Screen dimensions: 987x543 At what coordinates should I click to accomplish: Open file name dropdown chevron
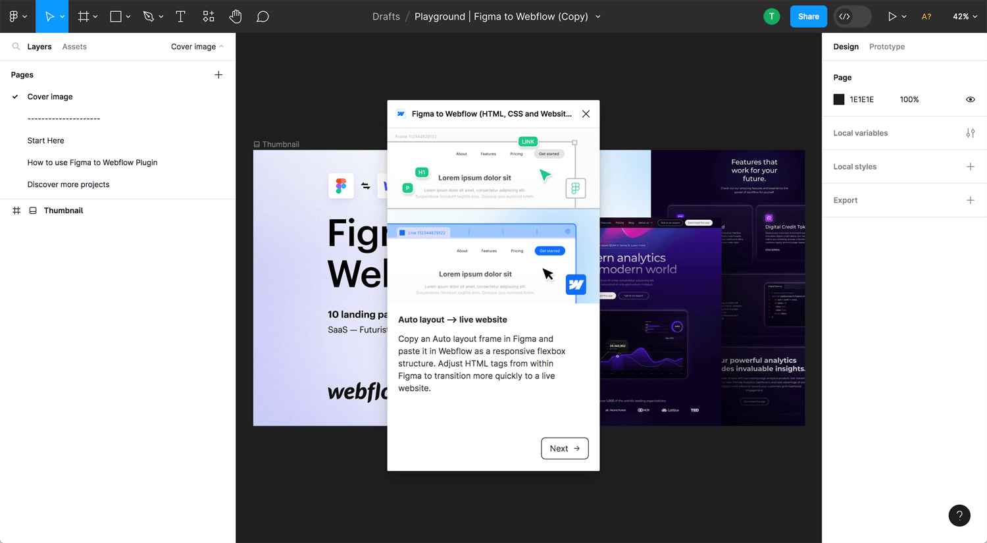point(598,16)
